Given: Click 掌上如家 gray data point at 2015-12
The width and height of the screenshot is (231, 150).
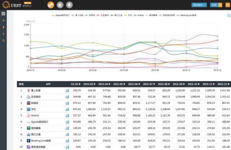Looking at the screenshot, I should point(217,36).
